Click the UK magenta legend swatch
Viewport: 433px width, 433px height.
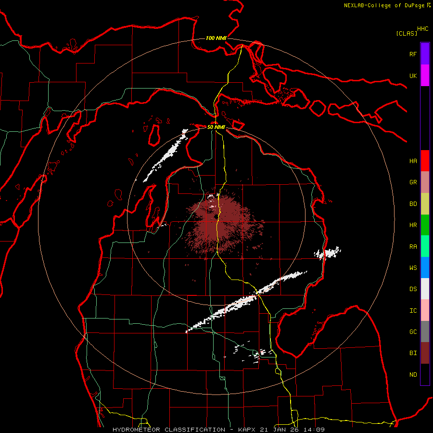pyautogui.click(x=425, y=76)
